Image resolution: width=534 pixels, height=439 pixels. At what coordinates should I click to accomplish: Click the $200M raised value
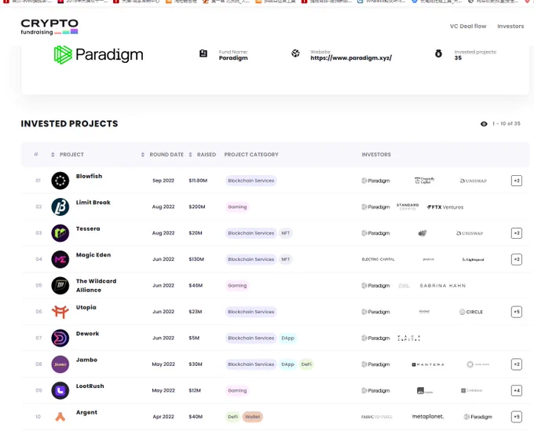coord(197,207)
